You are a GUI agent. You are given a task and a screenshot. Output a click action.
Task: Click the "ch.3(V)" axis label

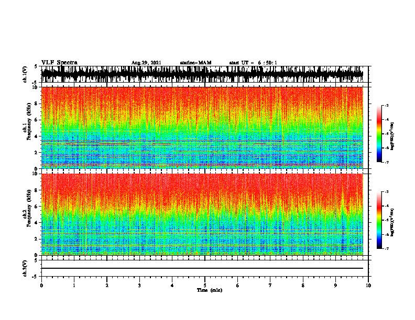coord(25,268)
